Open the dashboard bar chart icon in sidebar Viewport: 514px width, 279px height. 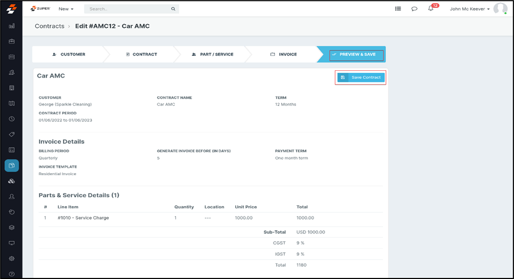[12, 26]
